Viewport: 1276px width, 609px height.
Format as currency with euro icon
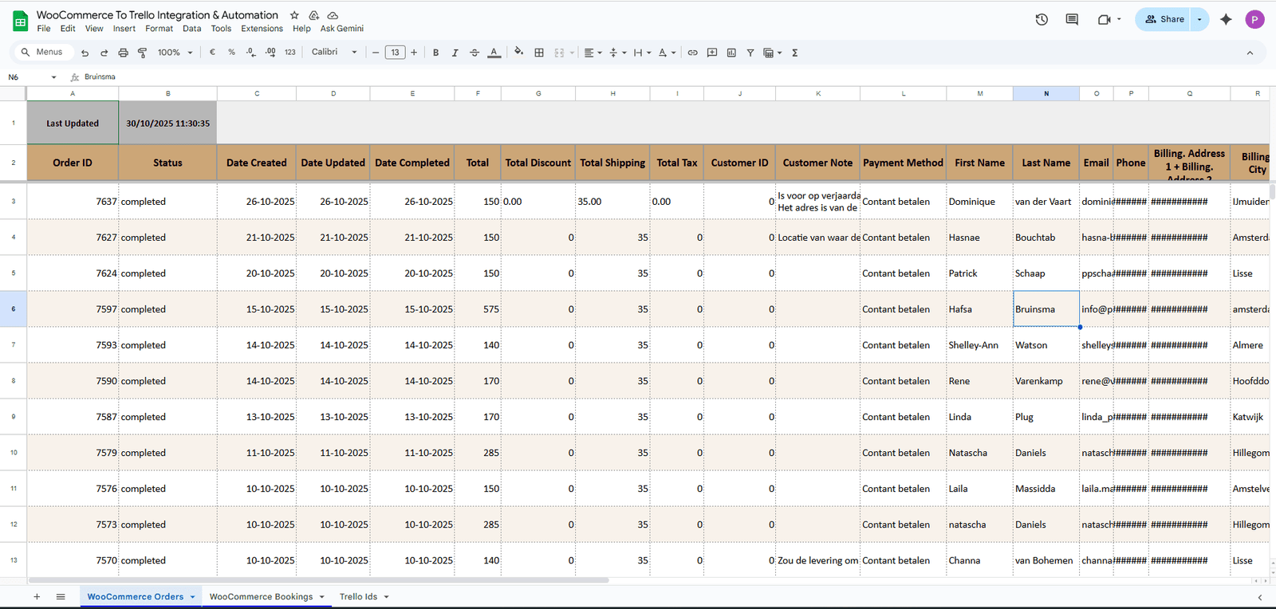[x=212, y=53]
